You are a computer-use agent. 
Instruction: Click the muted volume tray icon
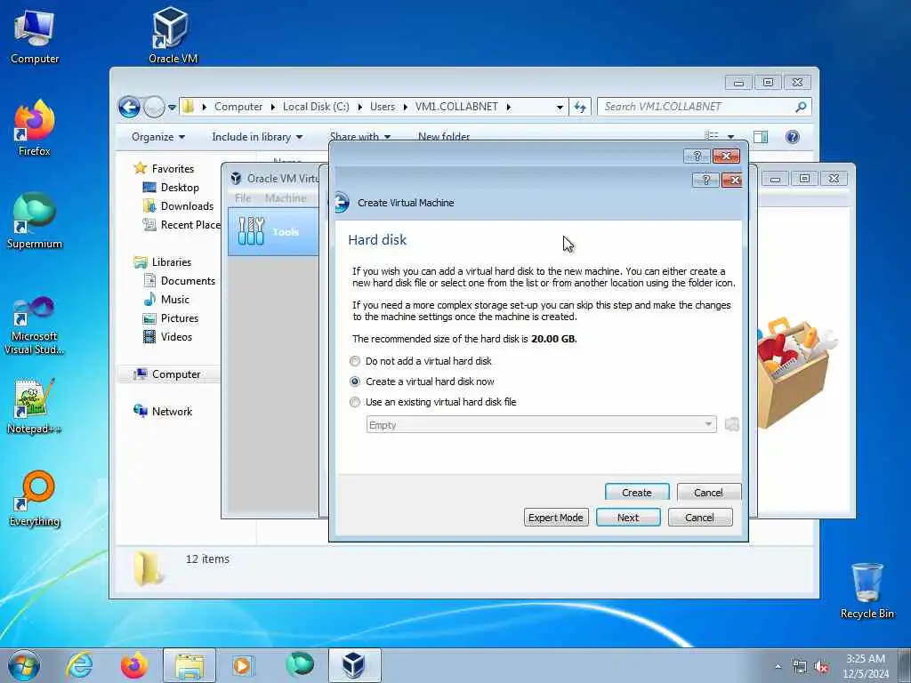(821, 667)
